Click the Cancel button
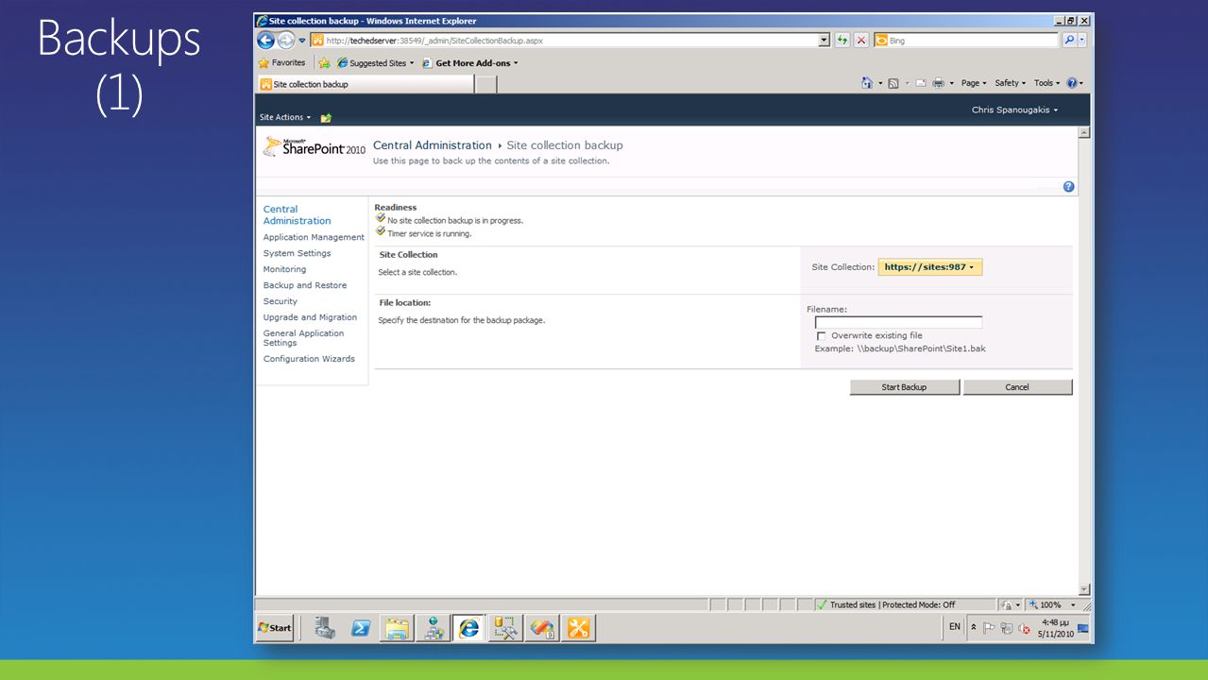Image resolution: width=1208 pixels, height=680 pixels. pos(1017,387)
